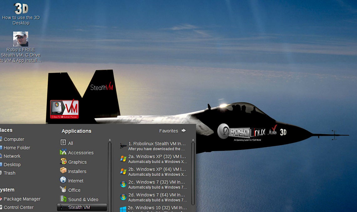Launch '2e. Windows 10 (32) VM In…' entry

pos(153,209)
